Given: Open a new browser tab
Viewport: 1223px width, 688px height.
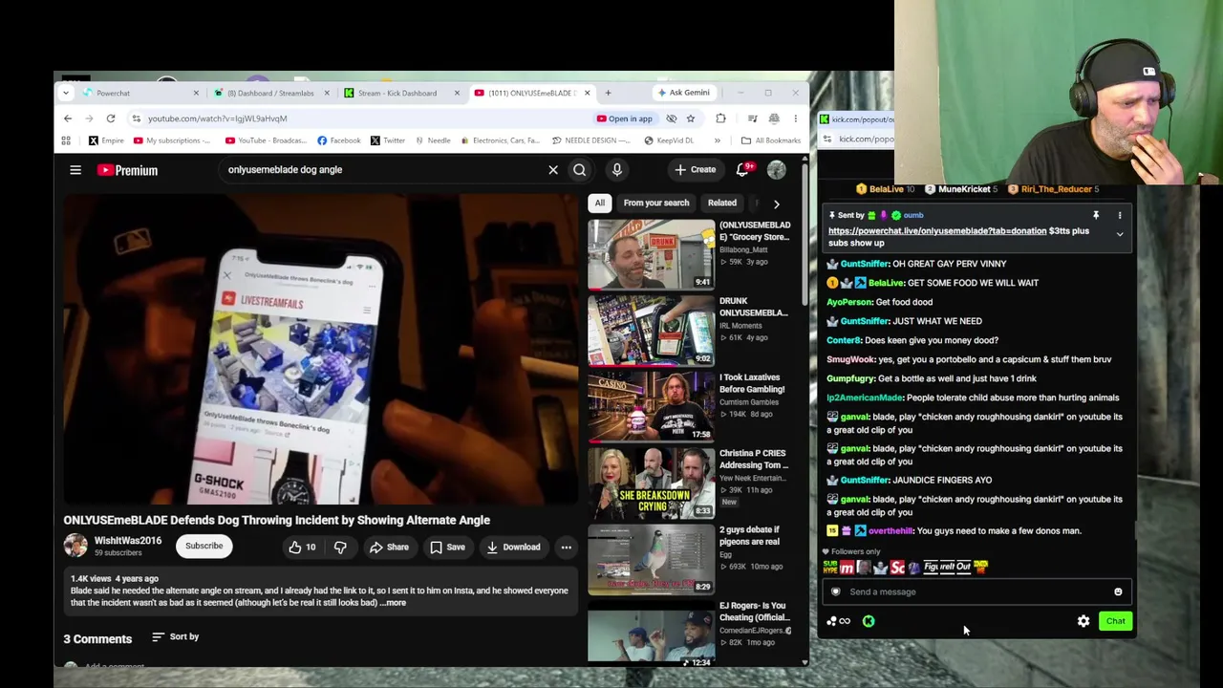Looking at the screenshot, I should 608,93.
